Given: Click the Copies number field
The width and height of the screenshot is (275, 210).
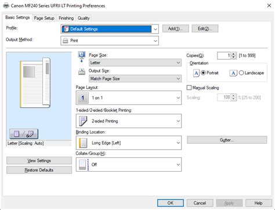Looking at the screenshot, I should pos(224,56).
